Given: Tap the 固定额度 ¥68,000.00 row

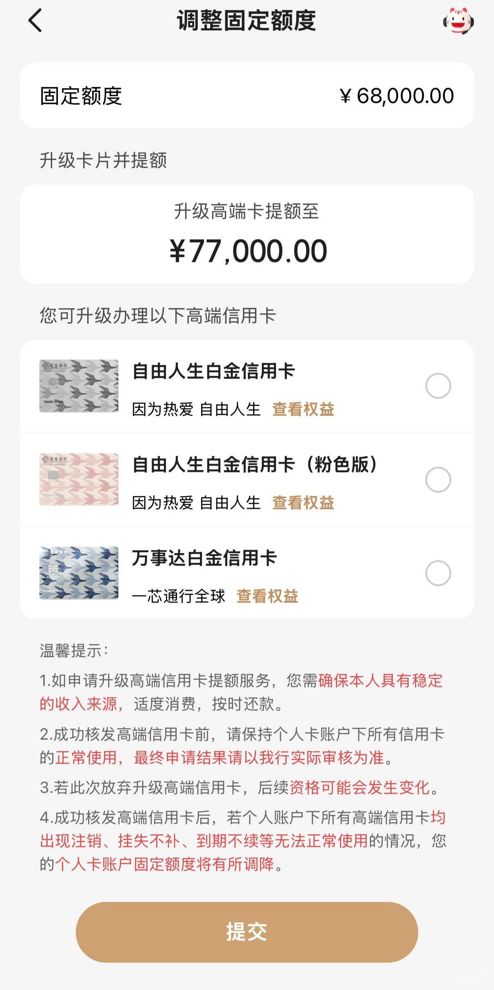Looking at the screenshot, I should click(x=247, y=96).
